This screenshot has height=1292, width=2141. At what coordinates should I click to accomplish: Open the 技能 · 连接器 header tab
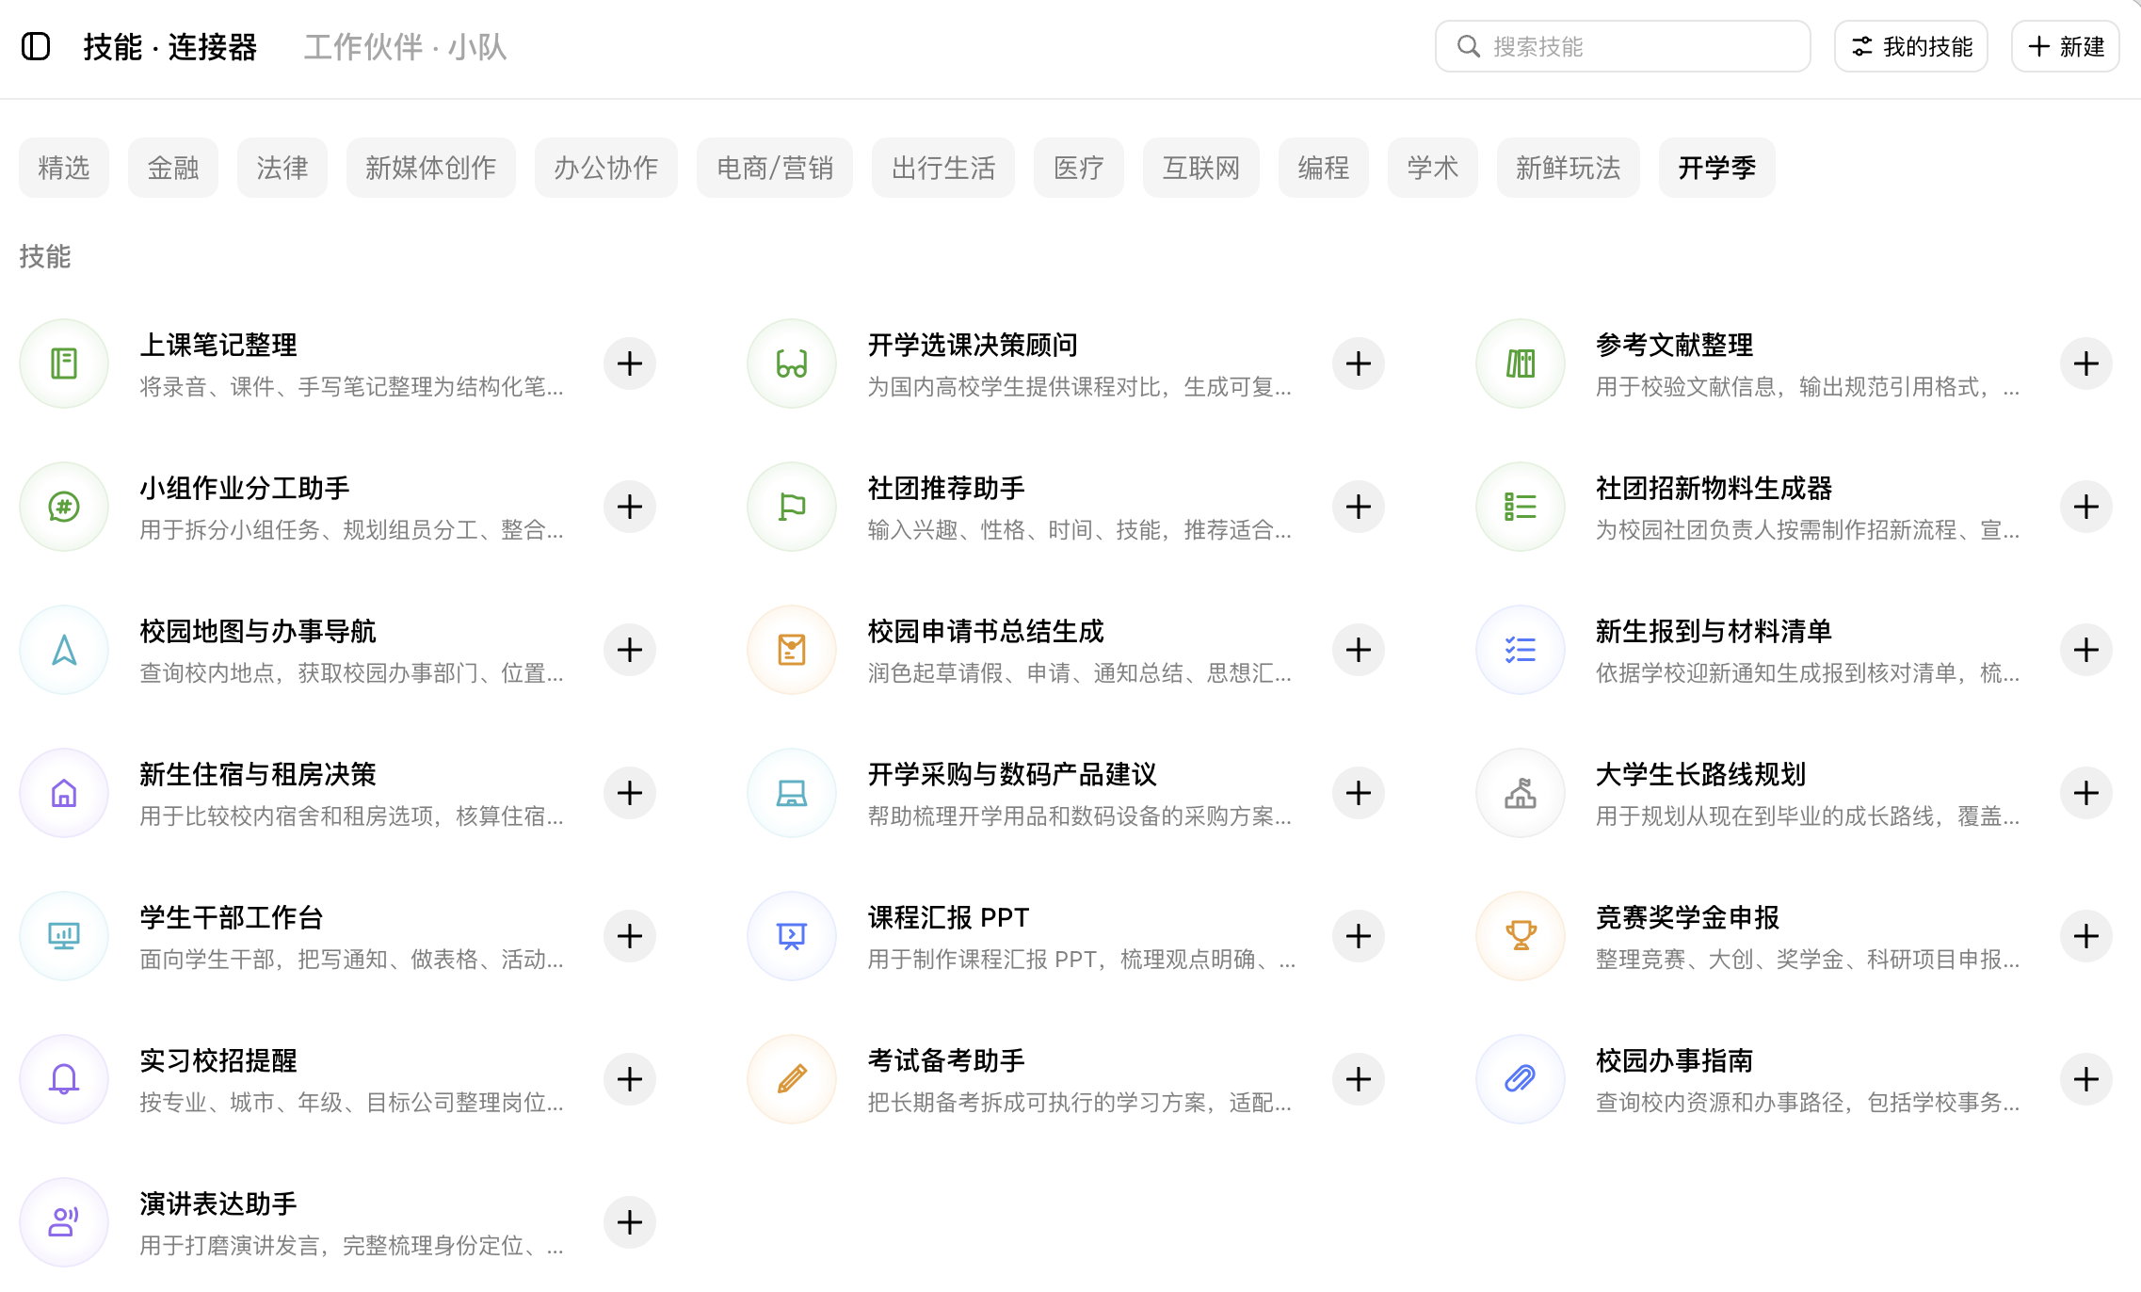click(170, 46)
